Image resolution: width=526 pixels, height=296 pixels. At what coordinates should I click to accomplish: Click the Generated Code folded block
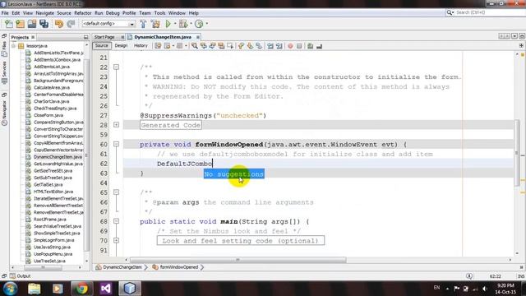pos(171,125)
